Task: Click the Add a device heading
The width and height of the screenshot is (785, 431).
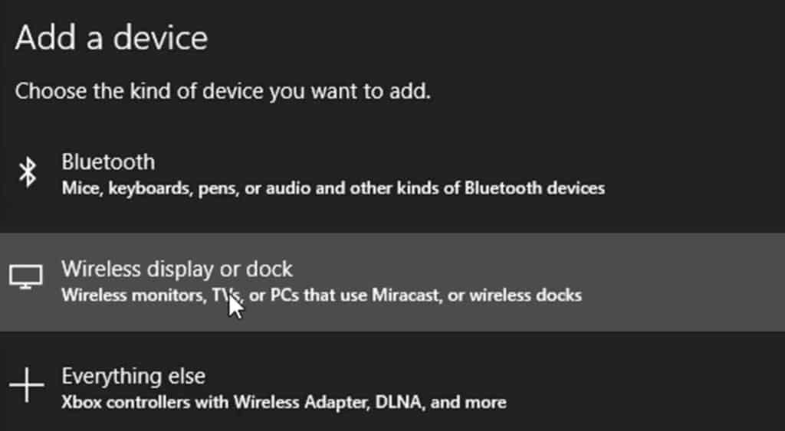Action: coord(111,38)
